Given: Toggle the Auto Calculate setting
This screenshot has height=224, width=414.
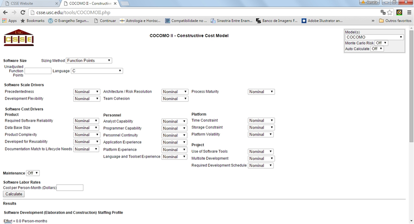Looking at the screenshot, I should (377, 49).
